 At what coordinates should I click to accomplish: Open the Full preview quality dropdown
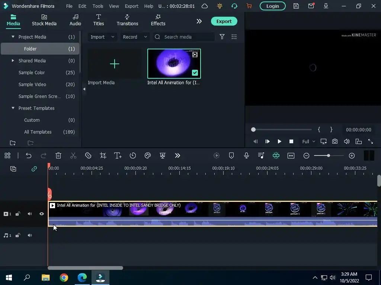click(x=308, y=141)
